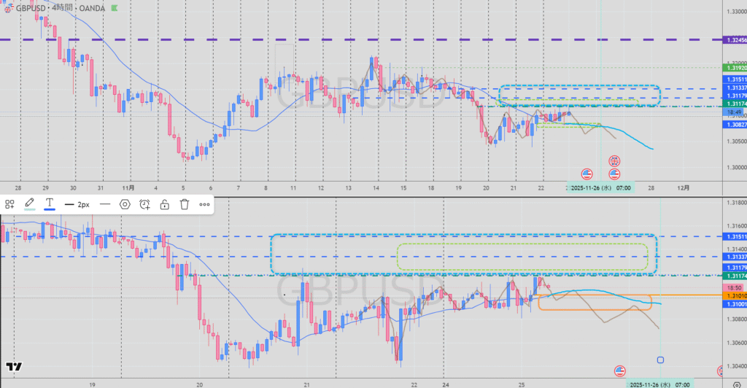747x388 pixels.
Task: Select the small blue square drawing handle
Action: click(660, 360)
